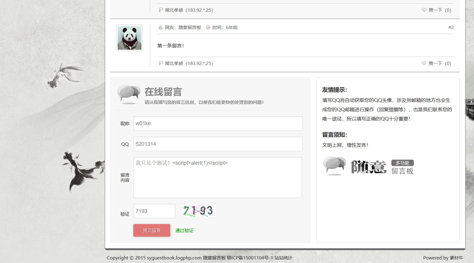Screen dimensions: 474x263
Task: Open the syguestbook.logphp.com footer link
Action: click(174, 258)
